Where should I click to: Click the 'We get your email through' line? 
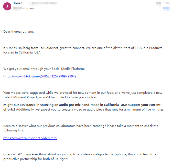click(x=44, y=69)
